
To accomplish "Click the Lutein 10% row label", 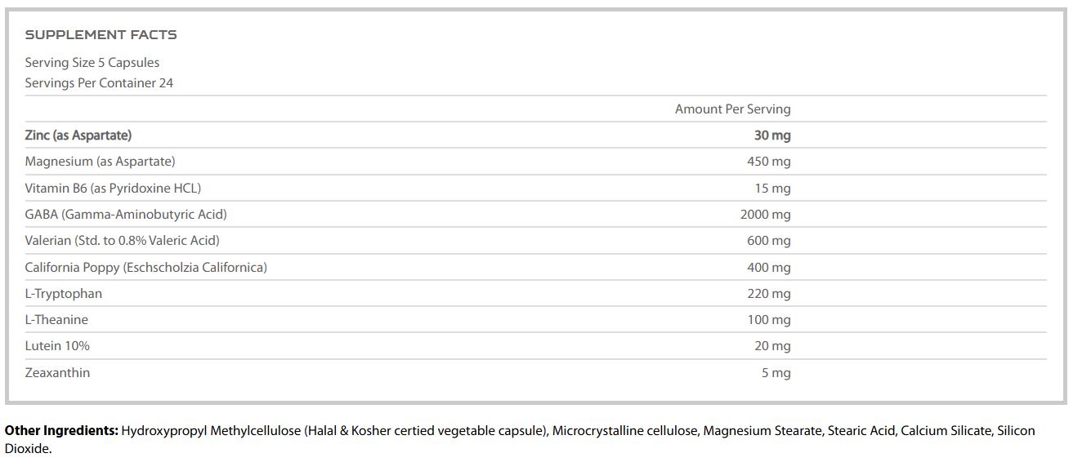I will point(57,346).
